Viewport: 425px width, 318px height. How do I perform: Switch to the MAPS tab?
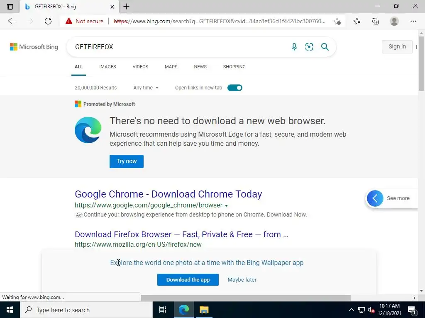click(171, 67)
